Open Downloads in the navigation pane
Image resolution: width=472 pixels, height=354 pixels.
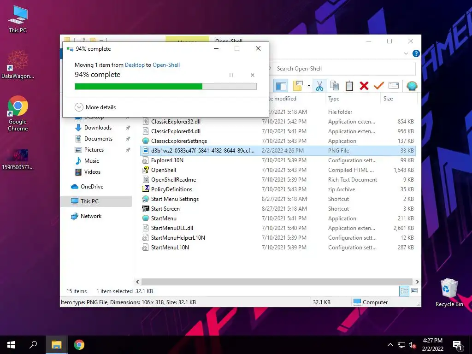tap(98, 128)
